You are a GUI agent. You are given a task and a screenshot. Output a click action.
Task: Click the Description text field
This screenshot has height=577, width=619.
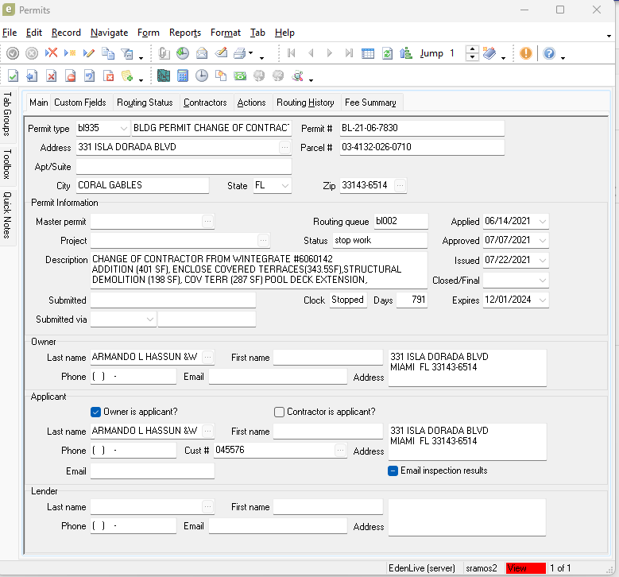[258, 269]
